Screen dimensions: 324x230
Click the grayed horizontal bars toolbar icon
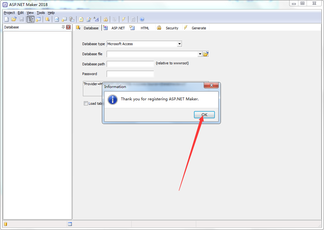coord(115,19)
